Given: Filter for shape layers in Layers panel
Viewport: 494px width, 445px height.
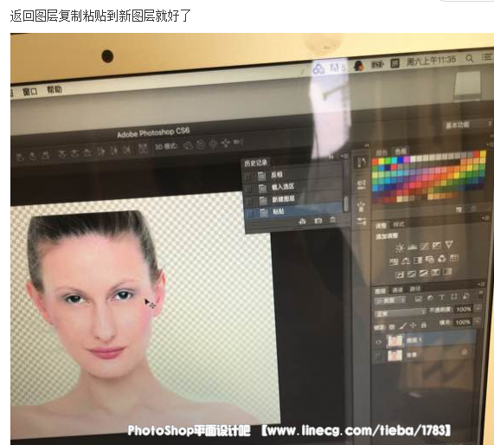Looking at the screenshot, I should [x=454, y=297].
